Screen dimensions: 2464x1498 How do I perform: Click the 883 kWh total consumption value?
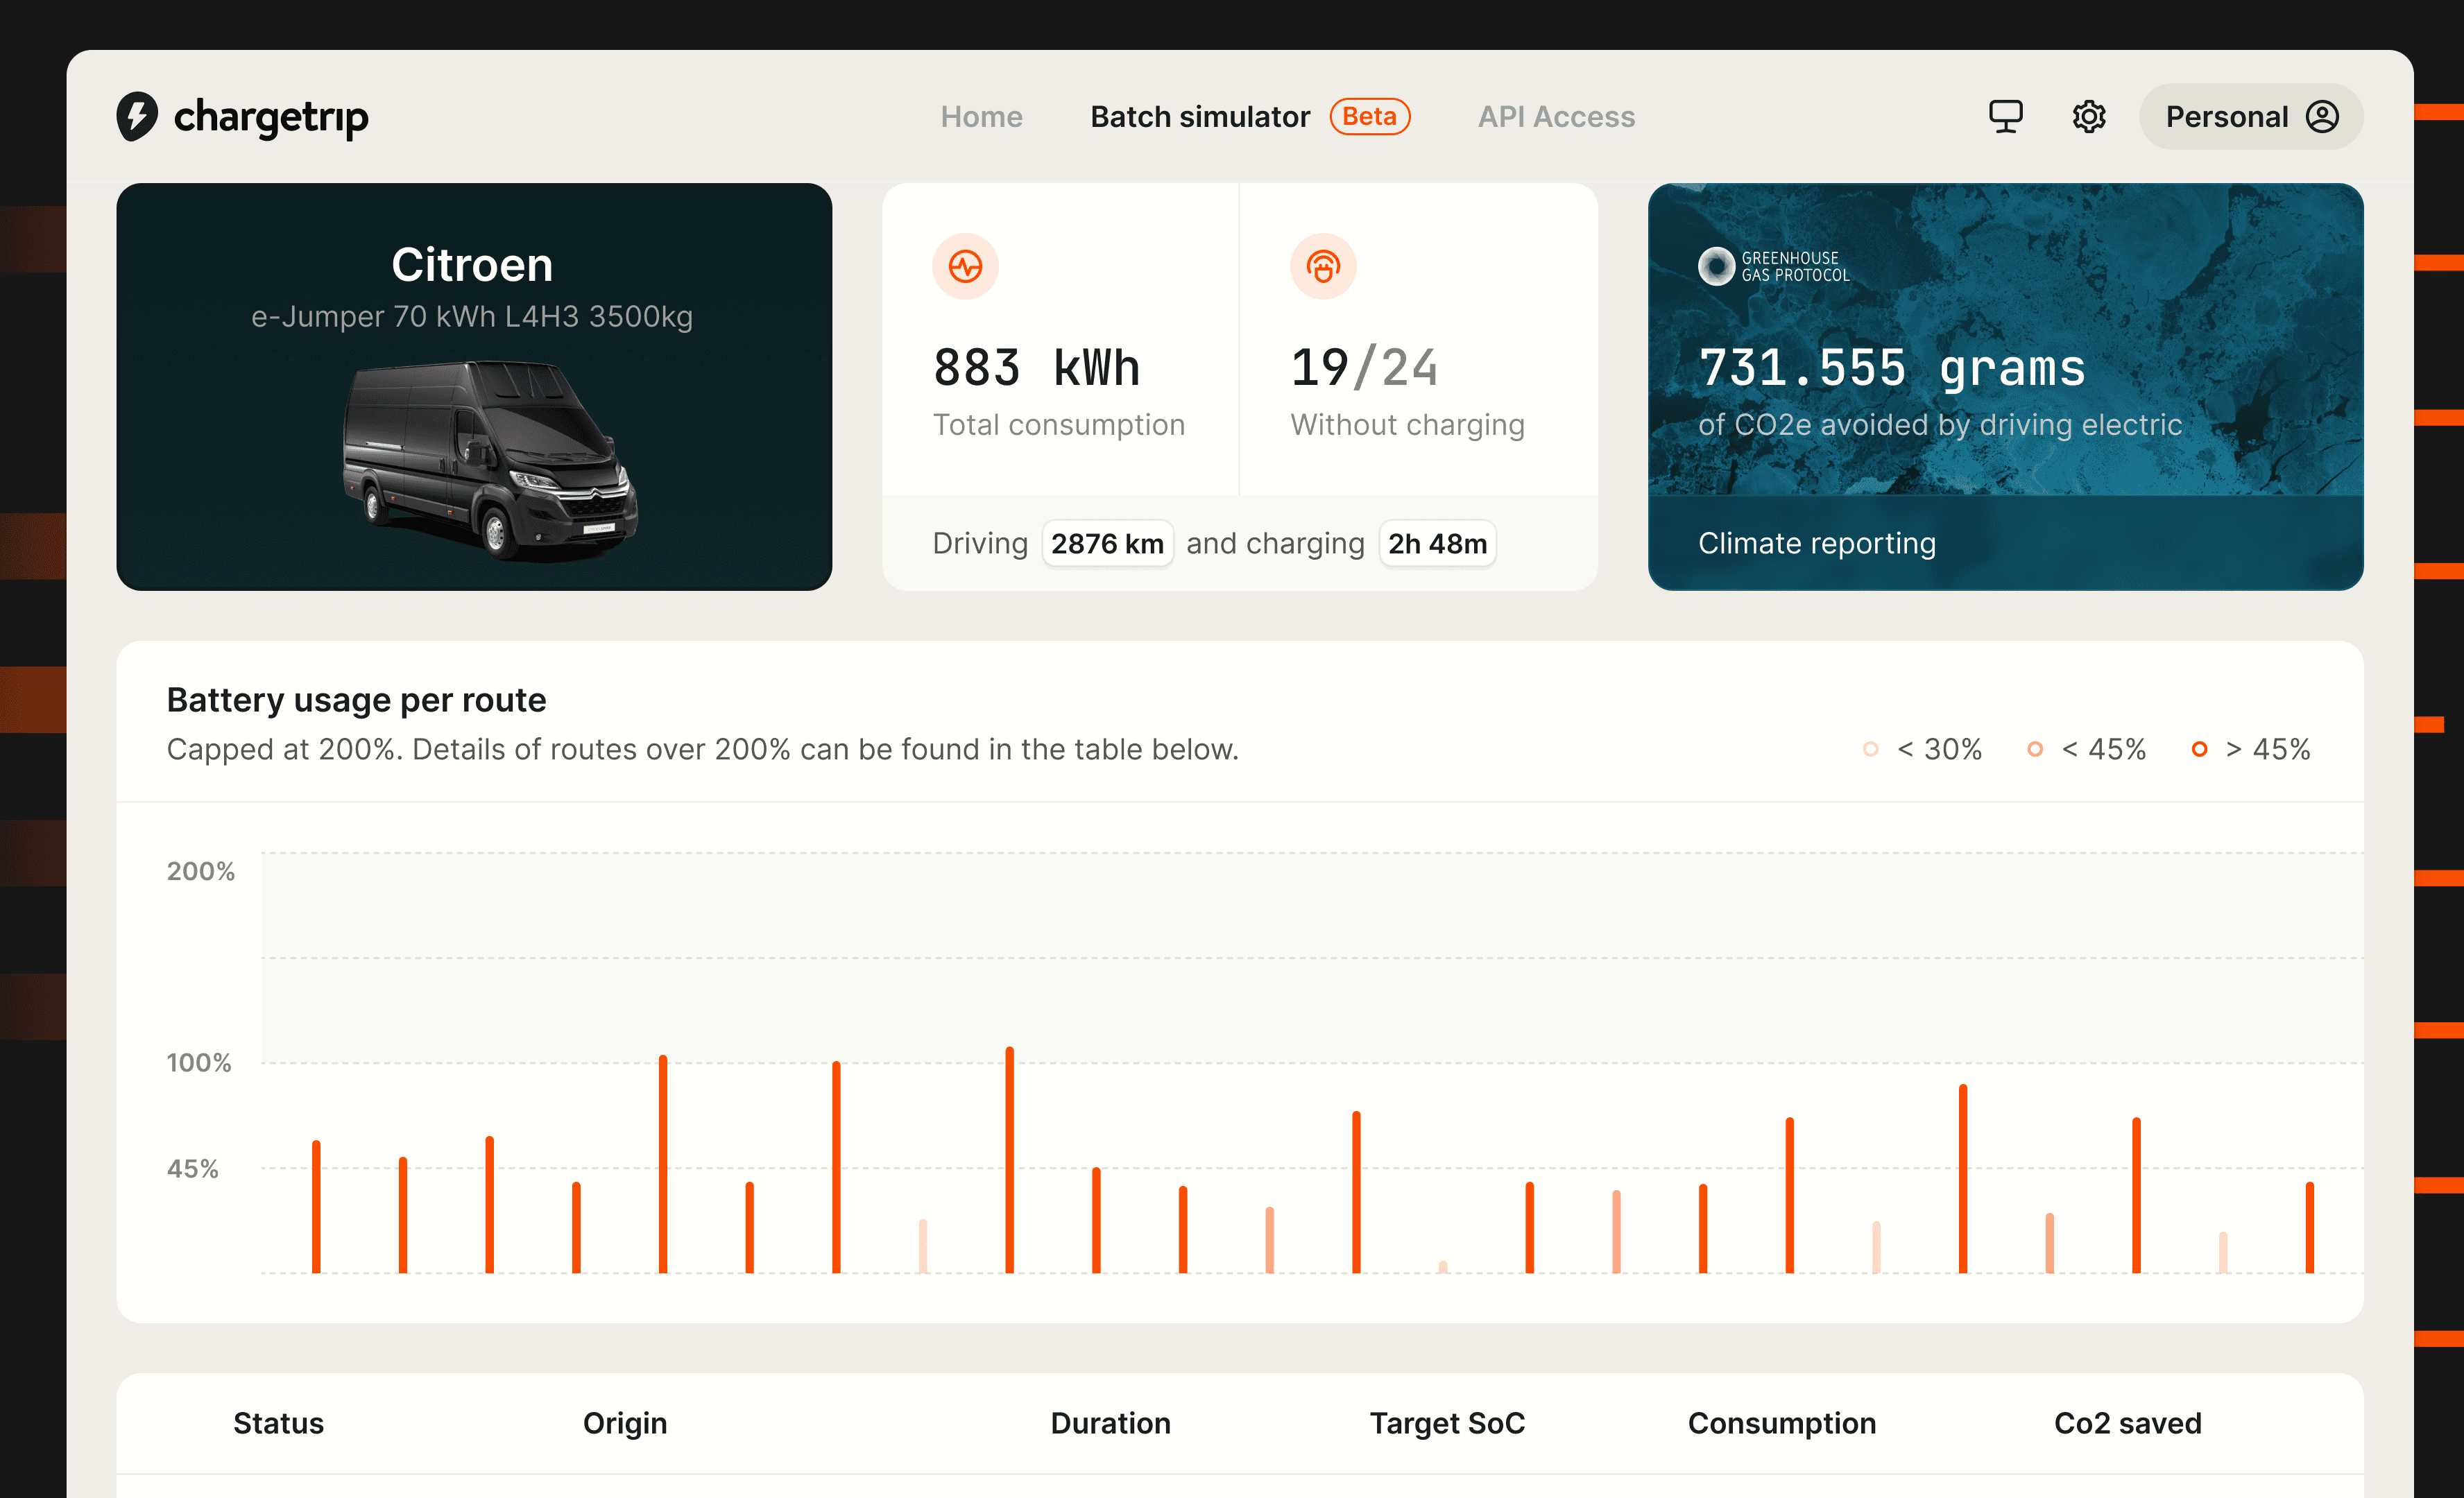pyautogui.click(x=1036, y=367)
